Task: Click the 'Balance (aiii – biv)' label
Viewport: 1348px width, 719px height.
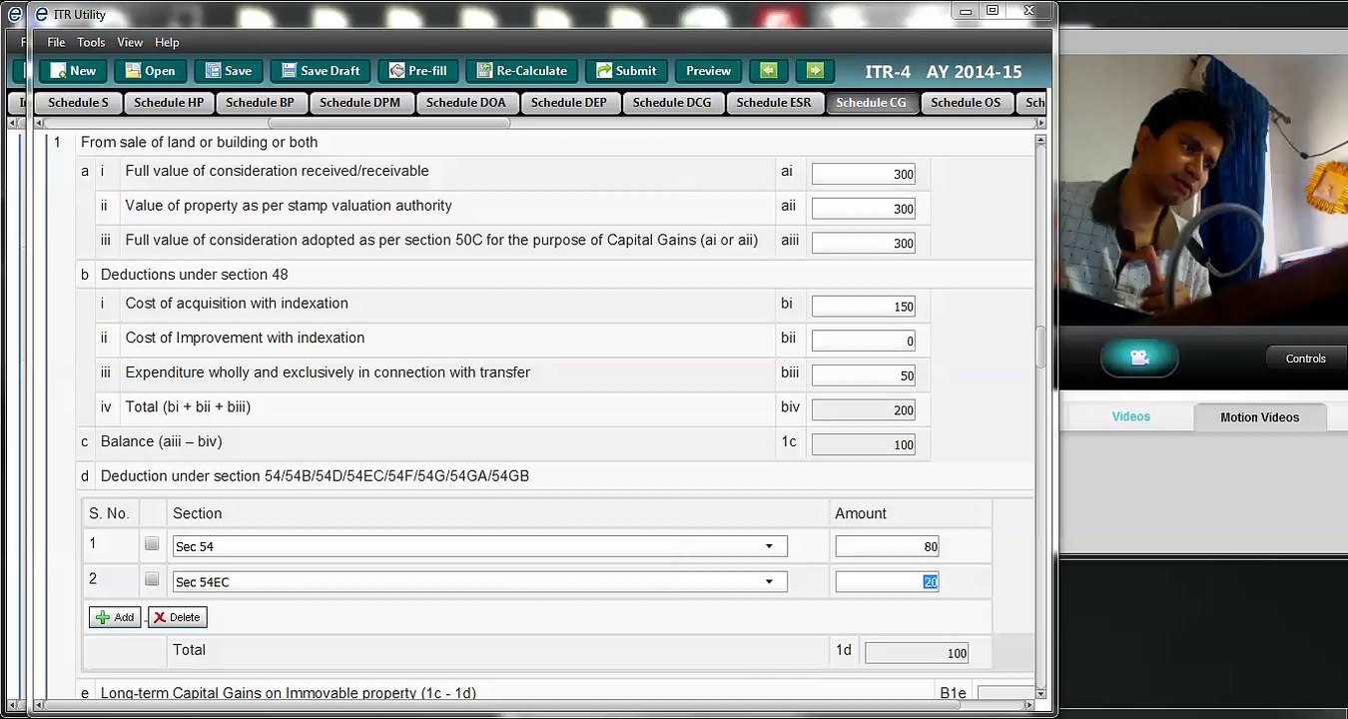Action: click(x=161, y=441)
